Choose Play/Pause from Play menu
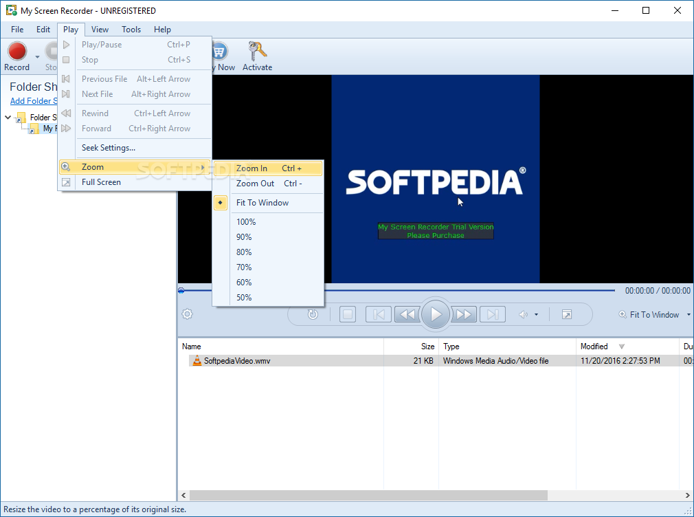The width and height of the screenshot is (694, 517). point(135,44)
